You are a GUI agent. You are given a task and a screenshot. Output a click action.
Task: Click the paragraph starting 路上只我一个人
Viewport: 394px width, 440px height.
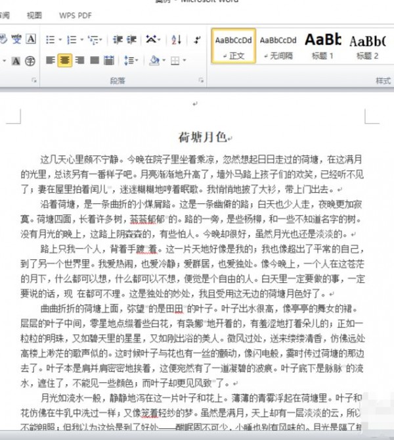point(192,271)
